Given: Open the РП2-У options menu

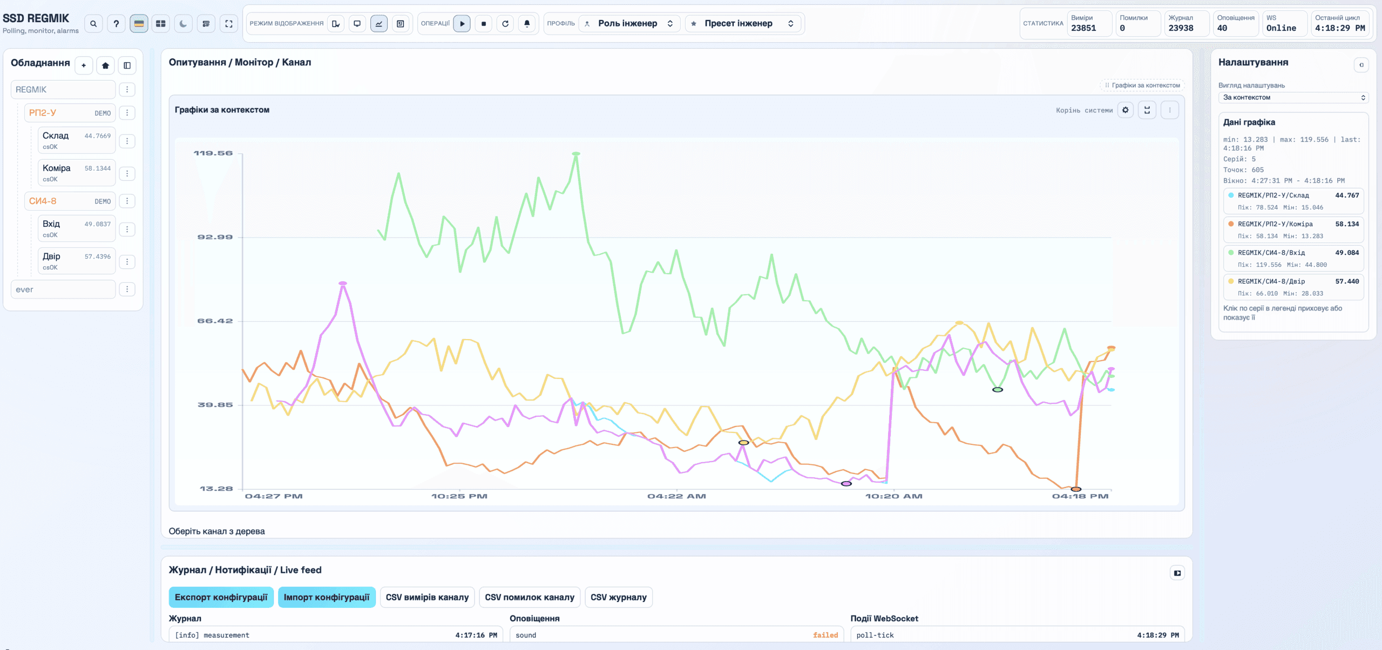Looking at the screenshot, I should point(127,113).
